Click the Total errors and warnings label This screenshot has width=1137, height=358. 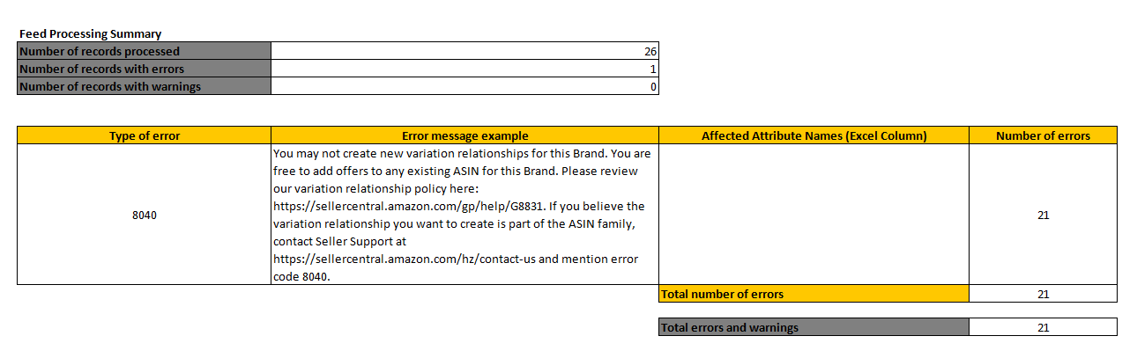[x=814, y=327]
